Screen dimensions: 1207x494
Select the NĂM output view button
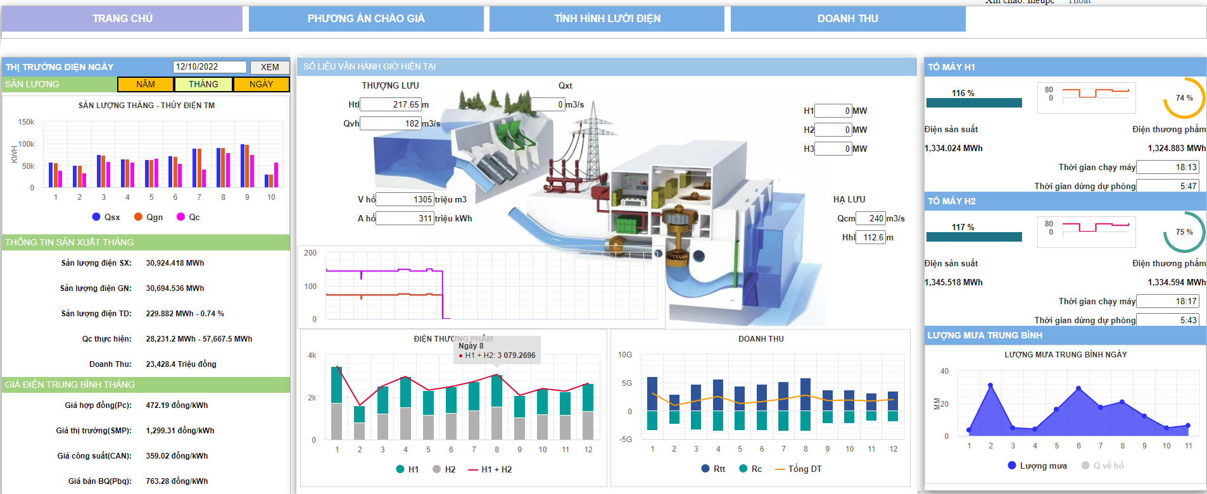145,84
